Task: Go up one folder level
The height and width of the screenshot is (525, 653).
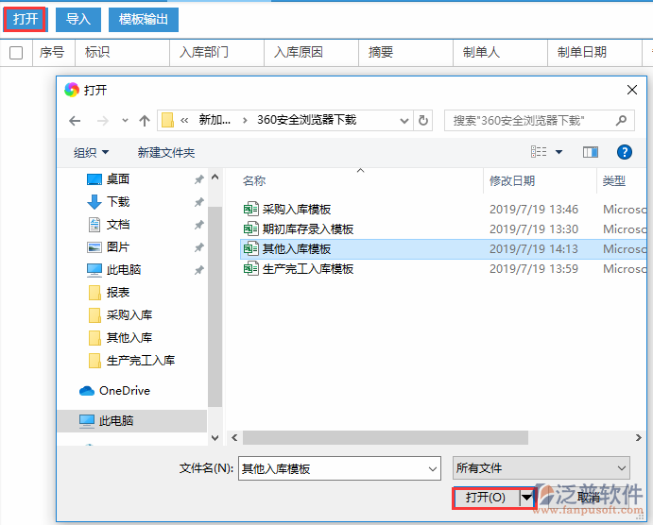Action: click(x=145, y=121)
